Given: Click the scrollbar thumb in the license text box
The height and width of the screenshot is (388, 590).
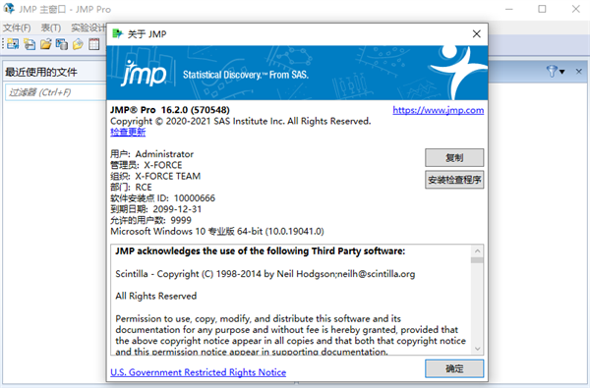Looking at the screenshot, I should tap(477, 260).
